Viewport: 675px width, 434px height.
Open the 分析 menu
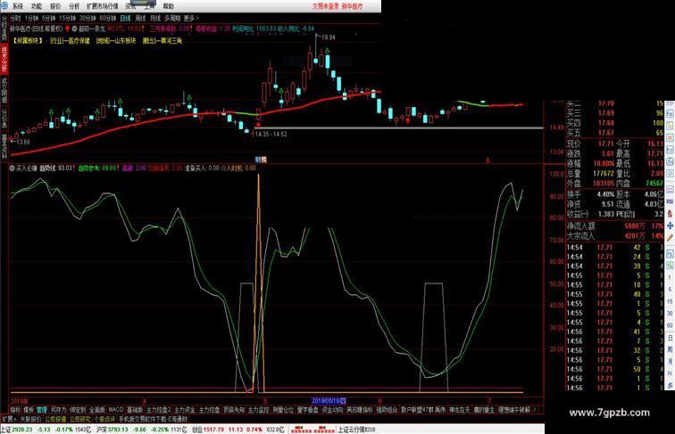[74, 6]
